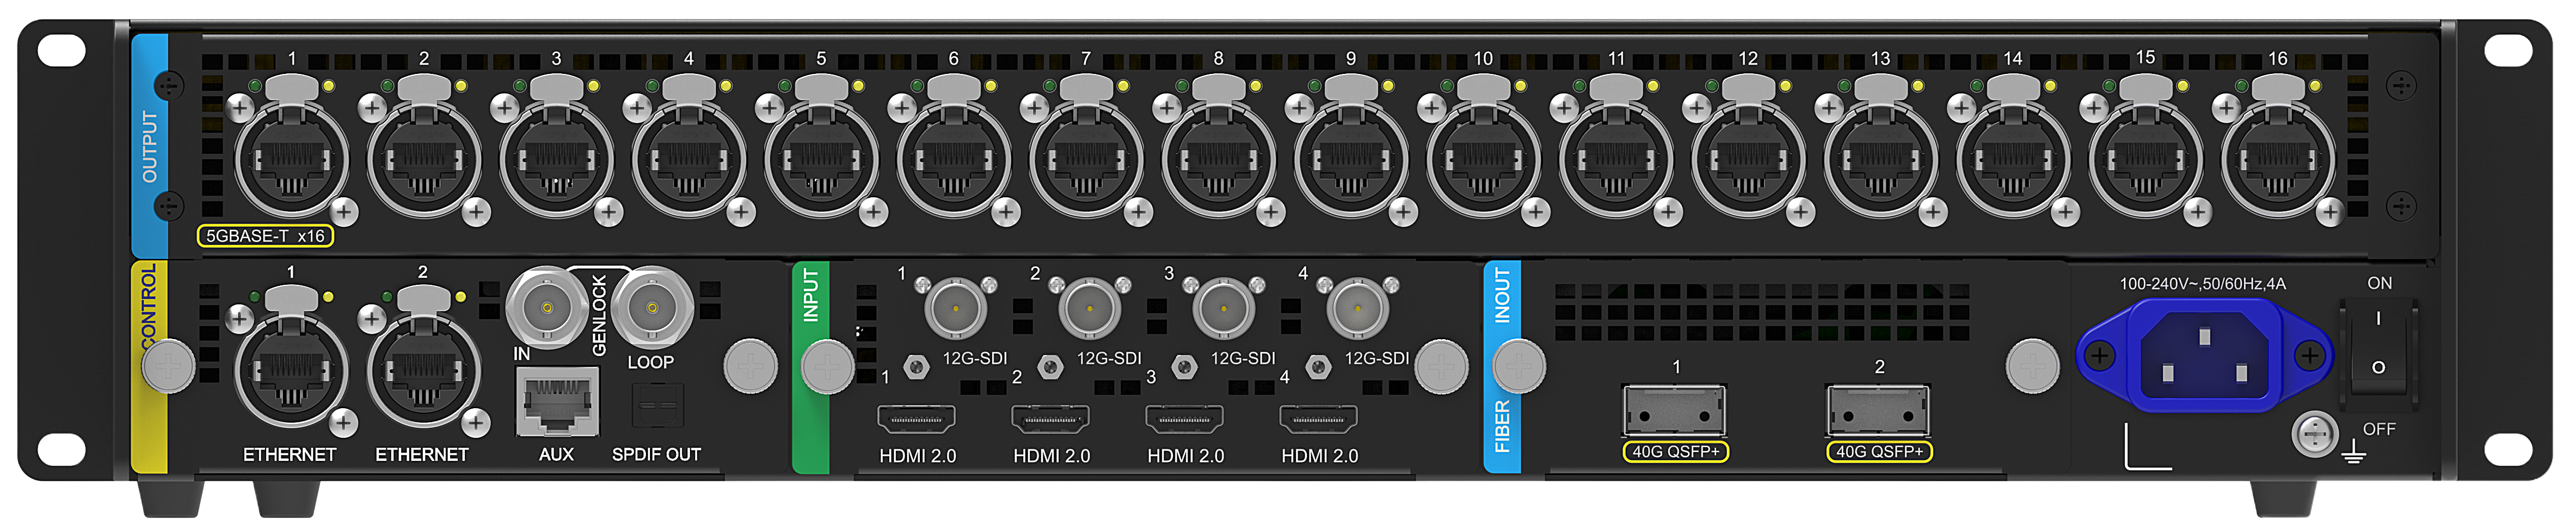The image size is (2576, 531).
Task: Click output Ethernet port 11
Action: (x=1616, y=160)
